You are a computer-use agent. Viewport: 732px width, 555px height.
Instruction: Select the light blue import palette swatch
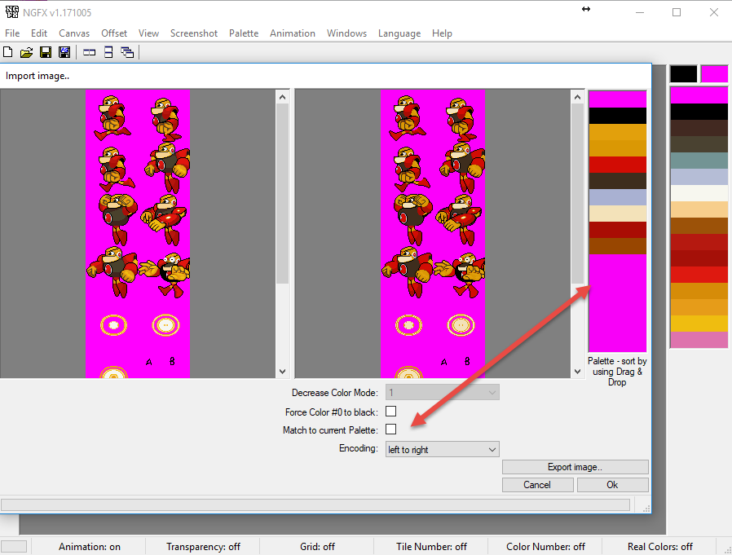[x=617, y=197]
